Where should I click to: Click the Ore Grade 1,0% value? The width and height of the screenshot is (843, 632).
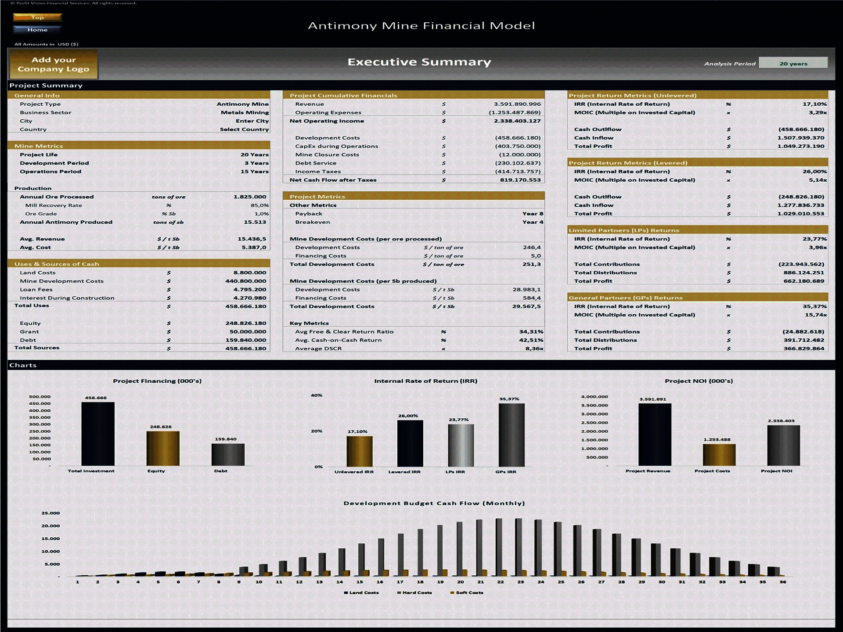pyautogui.click(x=262, y=214)
